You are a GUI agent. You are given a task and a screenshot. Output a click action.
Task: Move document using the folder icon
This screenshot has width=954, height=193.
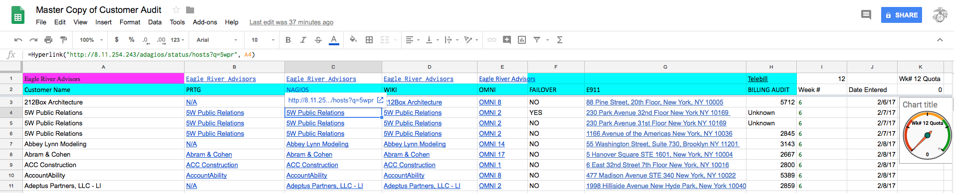pyautogui.click(x=190, y=10)
